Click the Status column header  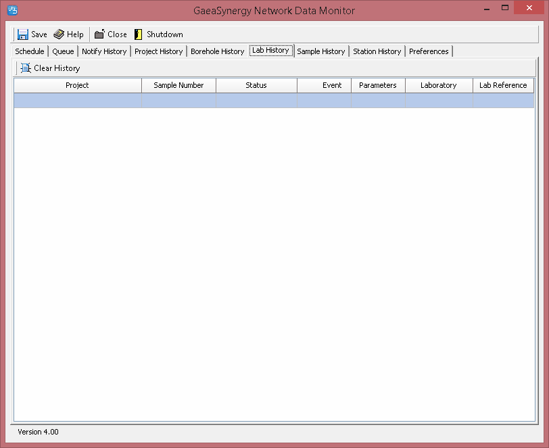click(x=256, y=85)
